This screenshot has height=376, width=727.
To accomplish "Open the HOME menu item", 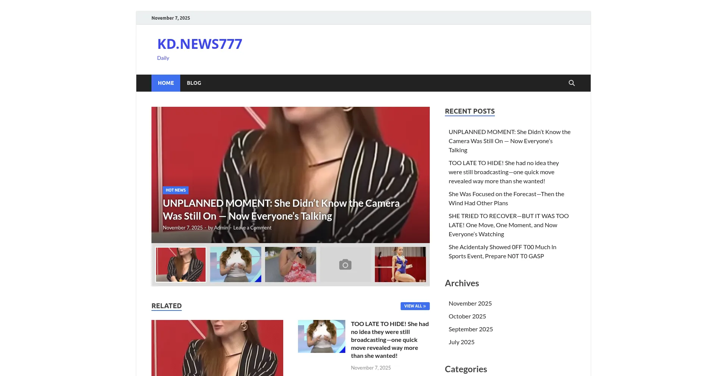I will click(x=166, y=83).
